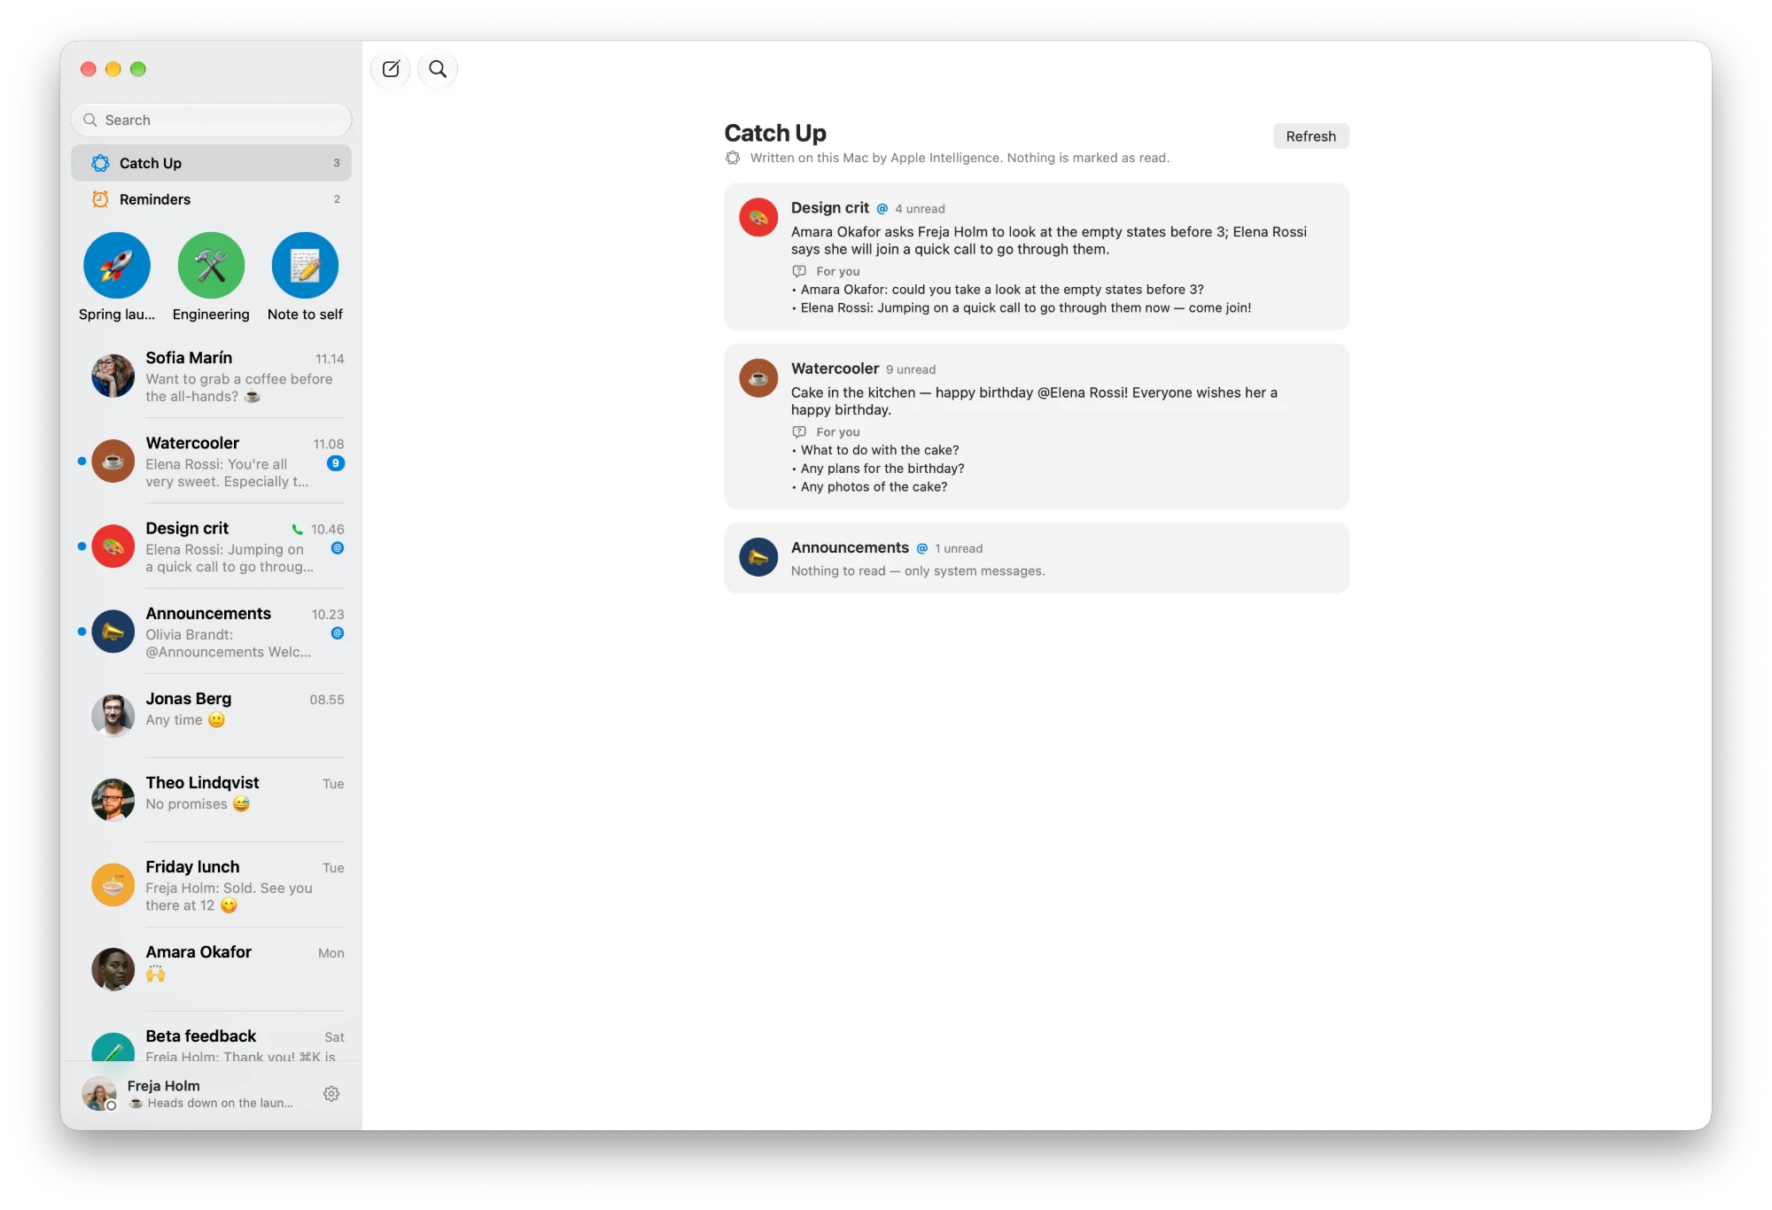
Task: Open the Spring launch pinned chat
Action: coord(117,276)
